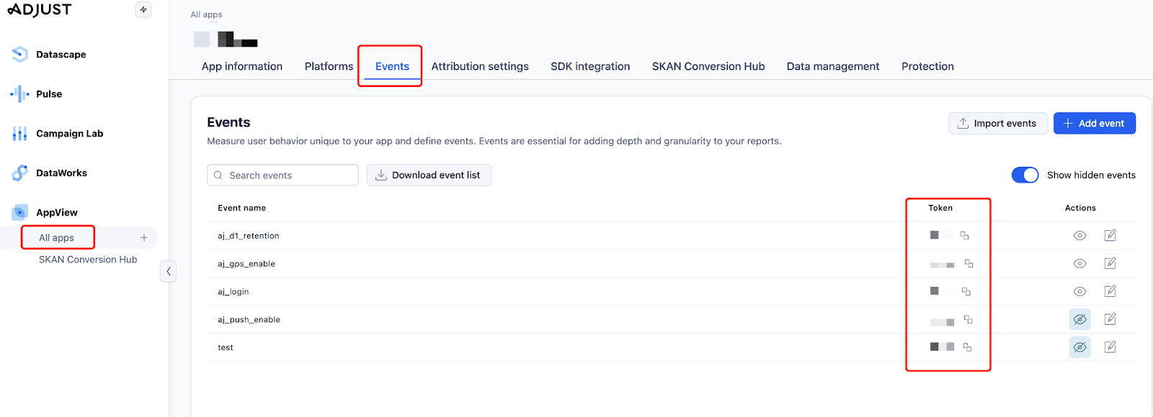Edit the aj_d1_retention event
Viewport: 1153px width, 417px height.
pyautogui.click(x=1110, y=235)
